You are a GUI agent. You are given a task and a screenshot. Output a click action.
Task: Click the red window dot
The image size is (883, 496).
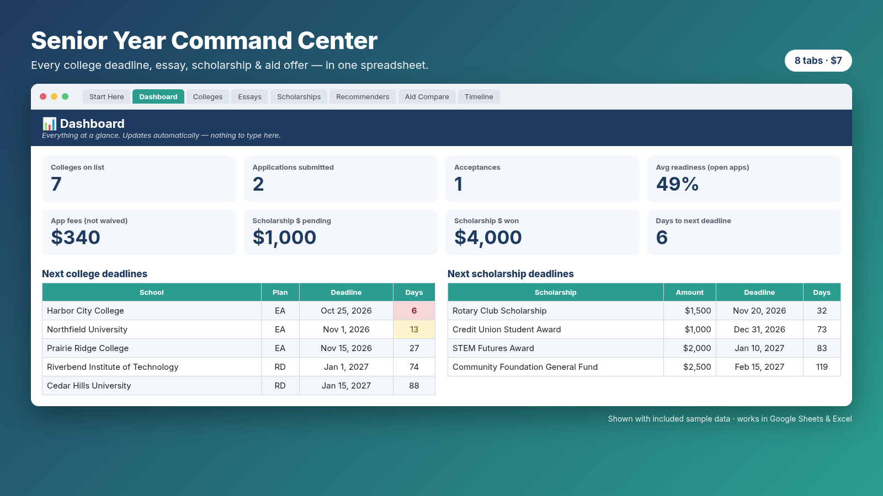[x=43, y=96]
